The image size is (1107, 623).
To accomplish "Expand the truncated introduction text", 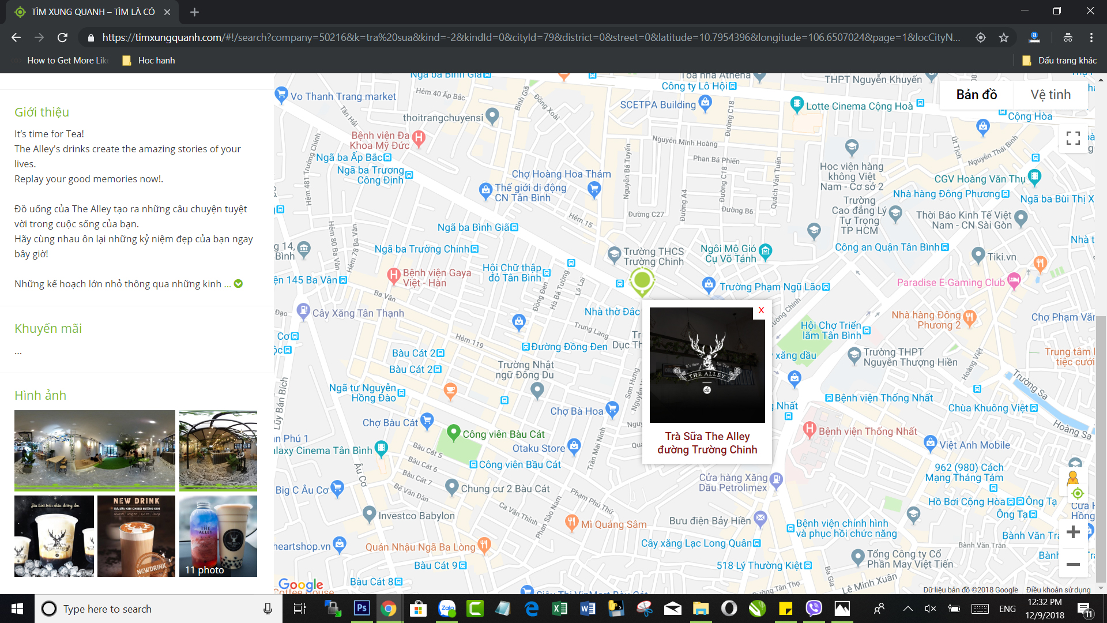I will tap(238, 284).
